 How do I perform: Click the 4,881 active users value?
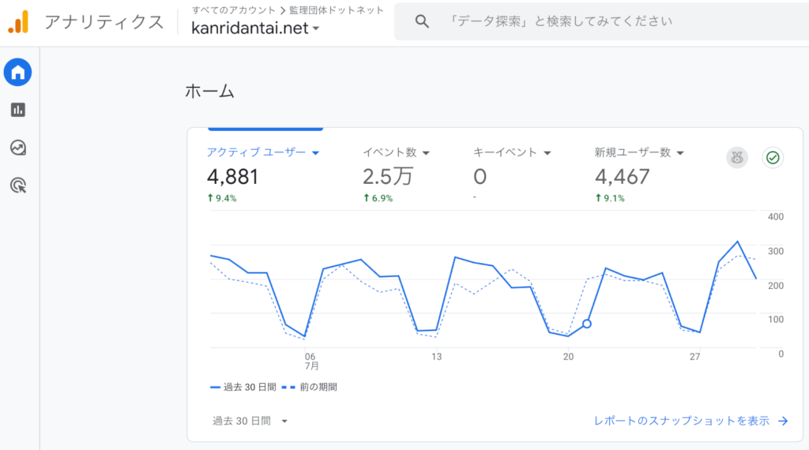click(x=233, y=177)
